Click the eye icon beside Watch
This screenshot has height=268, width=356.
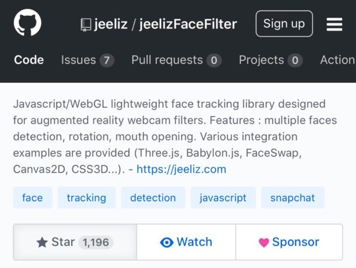(167, 242)
